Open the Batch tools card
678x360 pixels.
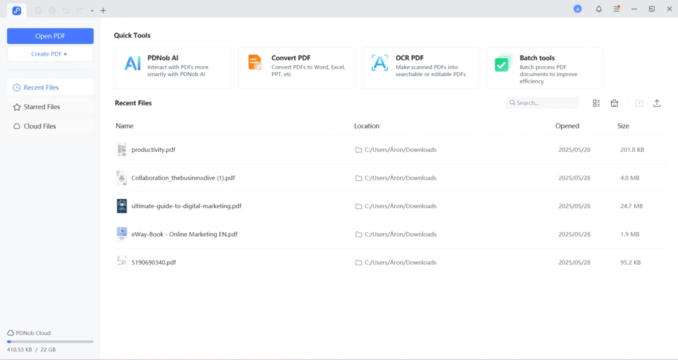tap(545, 68)
